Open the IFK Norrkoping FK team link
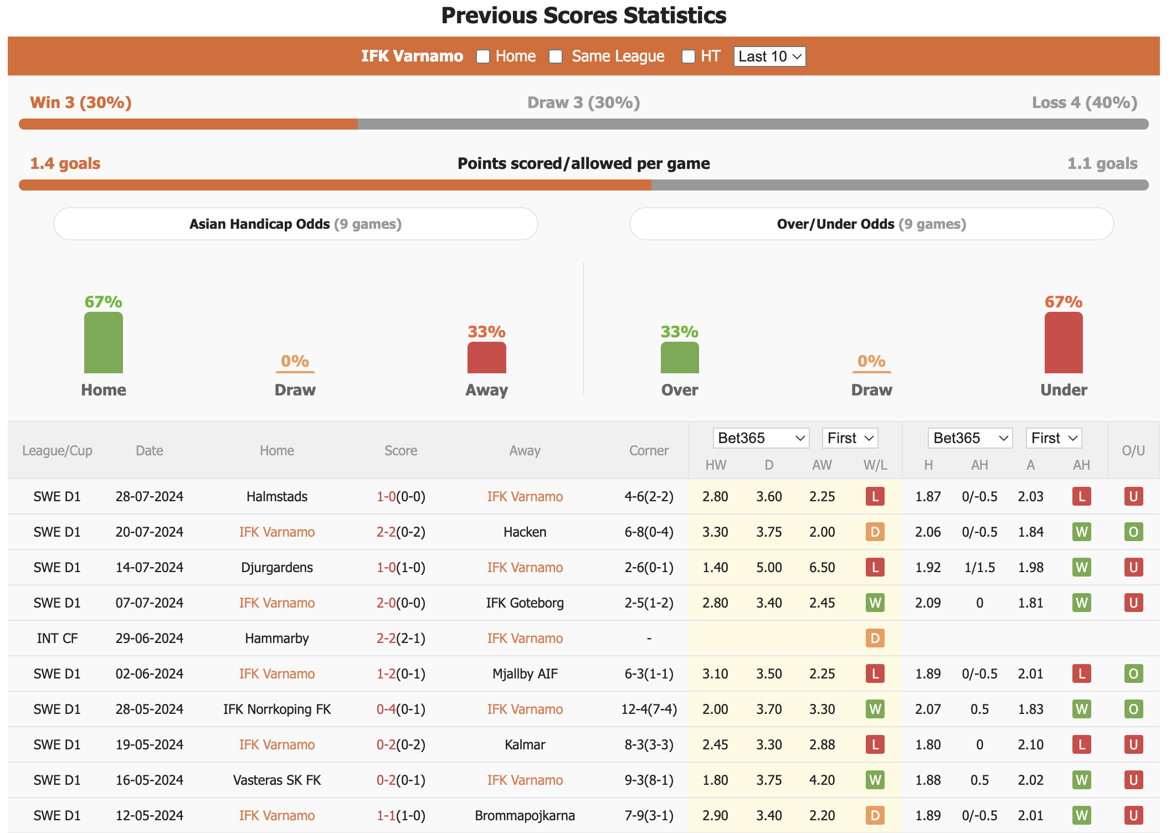Viewport: 1171px width, 833px height. click(x=277, y=709)
